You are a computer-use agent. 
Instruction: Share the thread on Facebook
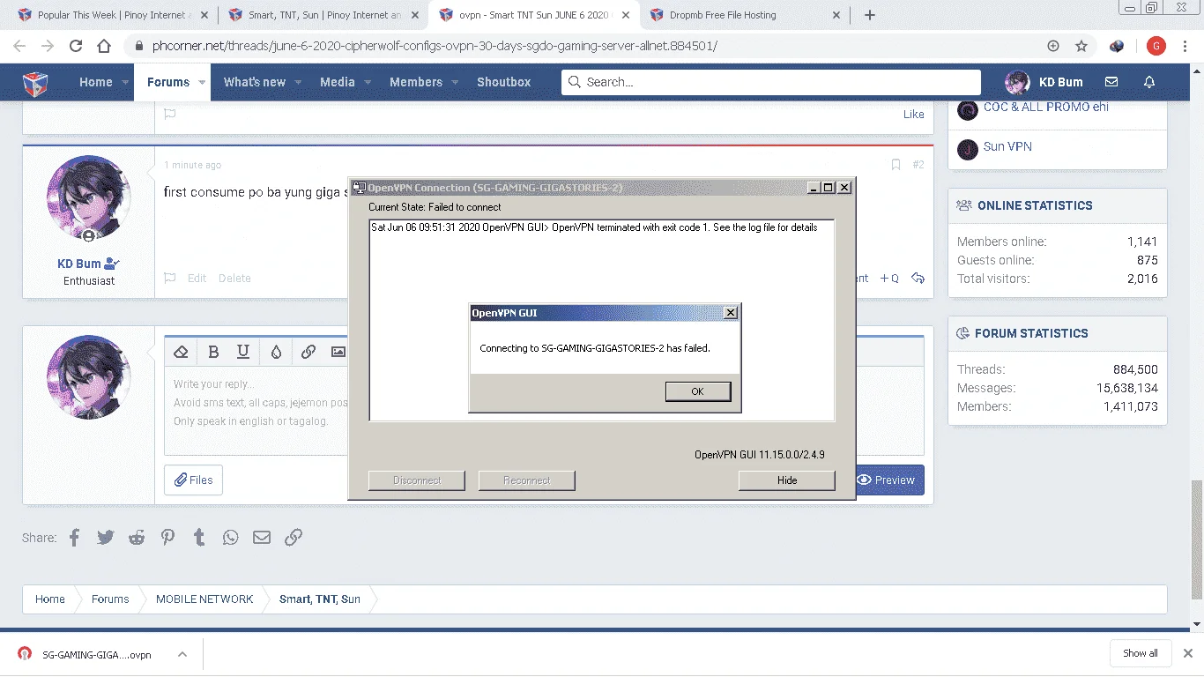74,538
